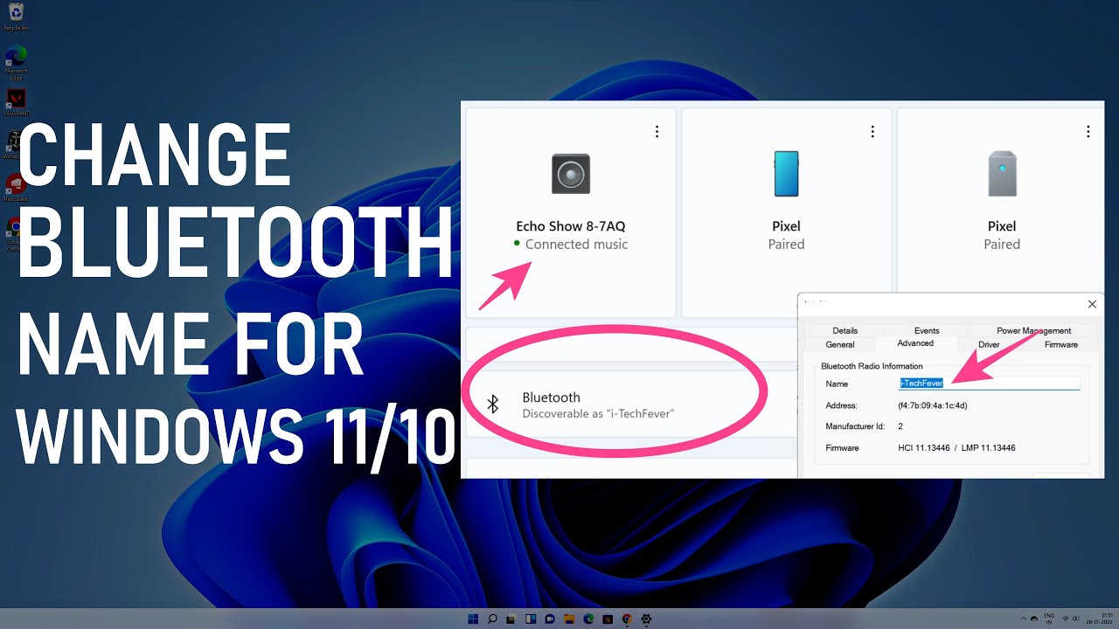Open more options for Echo Show 8-7AQ
This screenshot has width=1119, height=629.
click(657, 132)
